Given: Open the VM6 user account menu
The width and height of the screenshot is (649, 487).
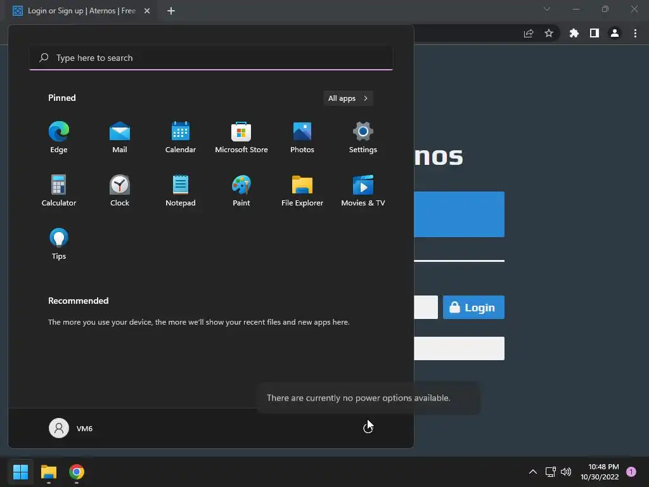Looking at the screenshot, I should [71, 428].
